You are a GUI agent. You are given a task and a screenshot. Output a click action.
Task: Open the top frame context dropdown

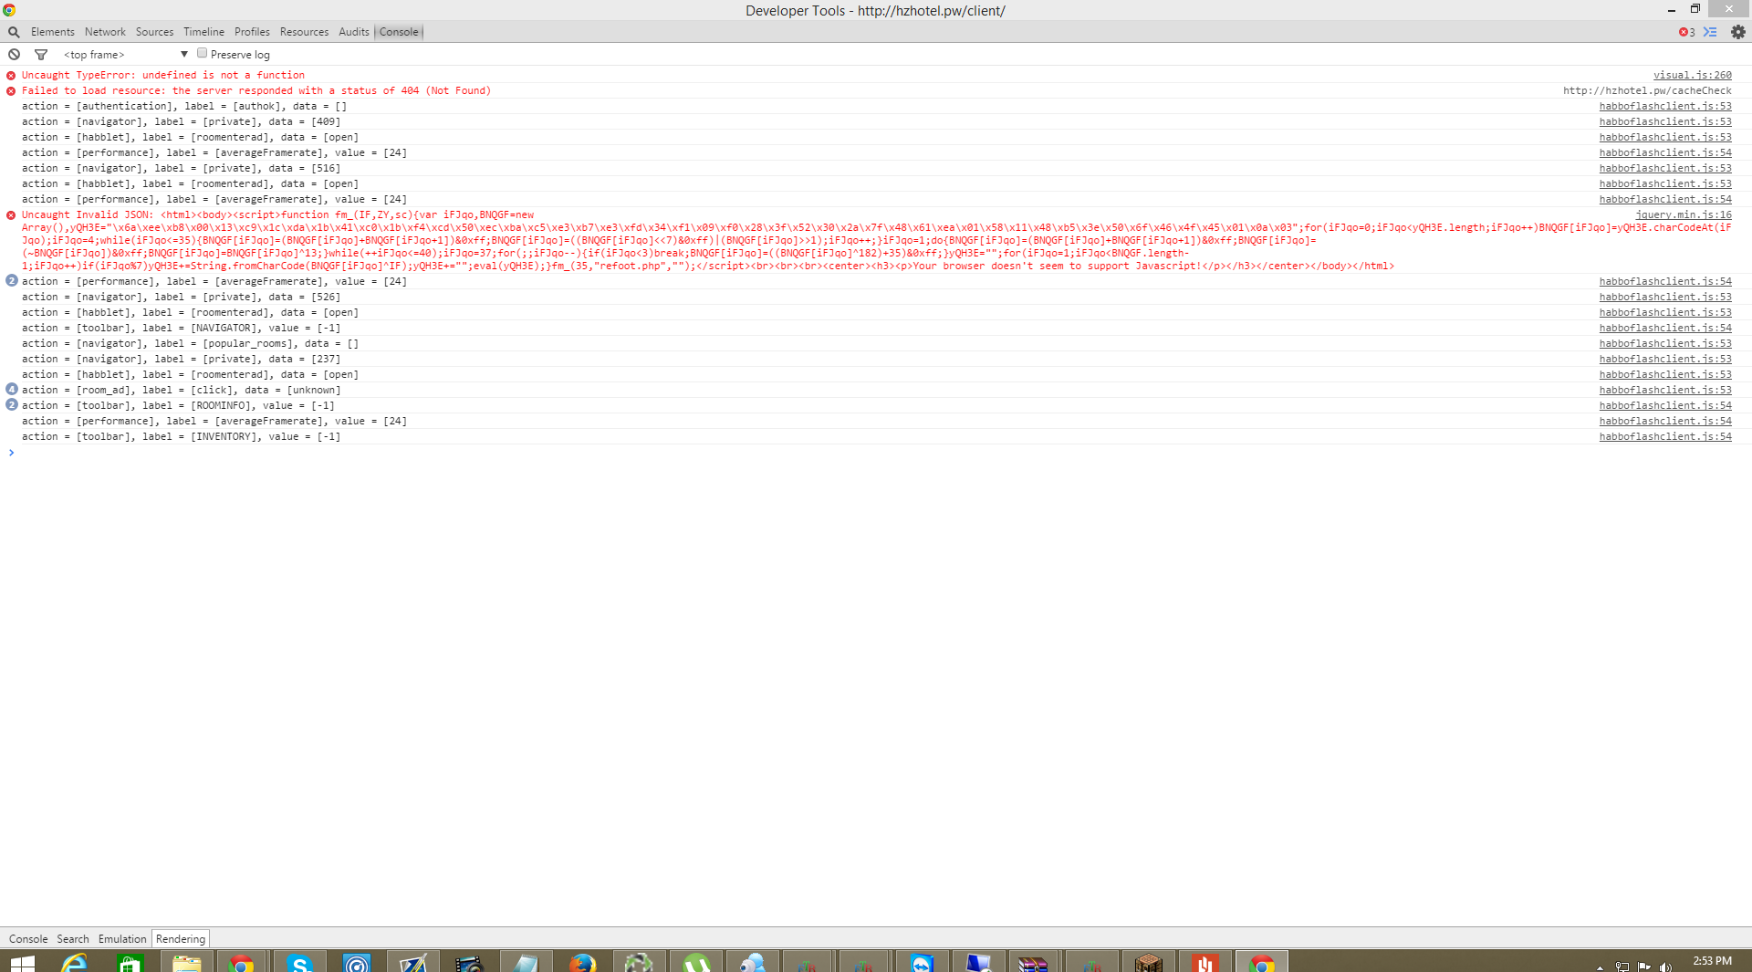pyautogui.click(x=126, y=55)
